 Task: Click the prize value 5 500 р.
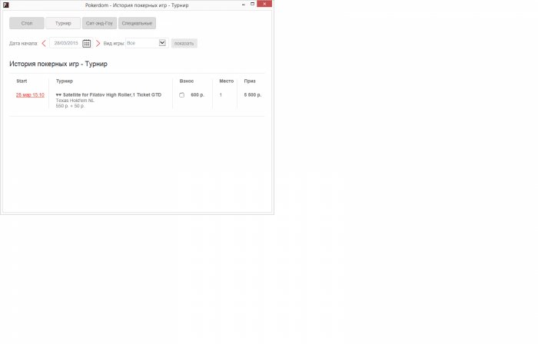tap(253, 95)
